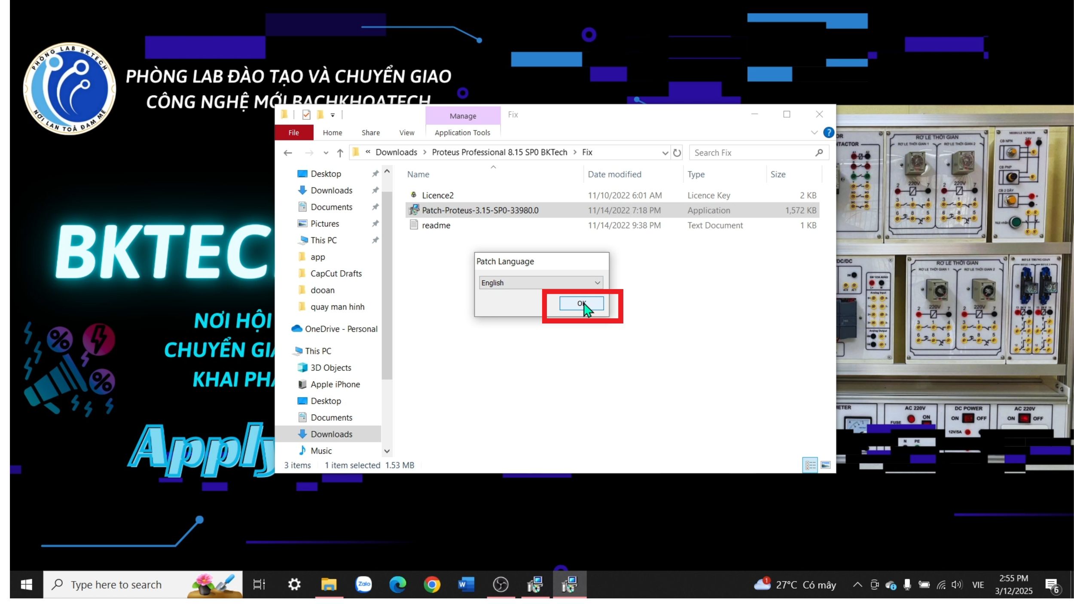Viewport: 1074px width, 604px height.
Task: Click the New folder quick access icon
Action: point(320,115)
